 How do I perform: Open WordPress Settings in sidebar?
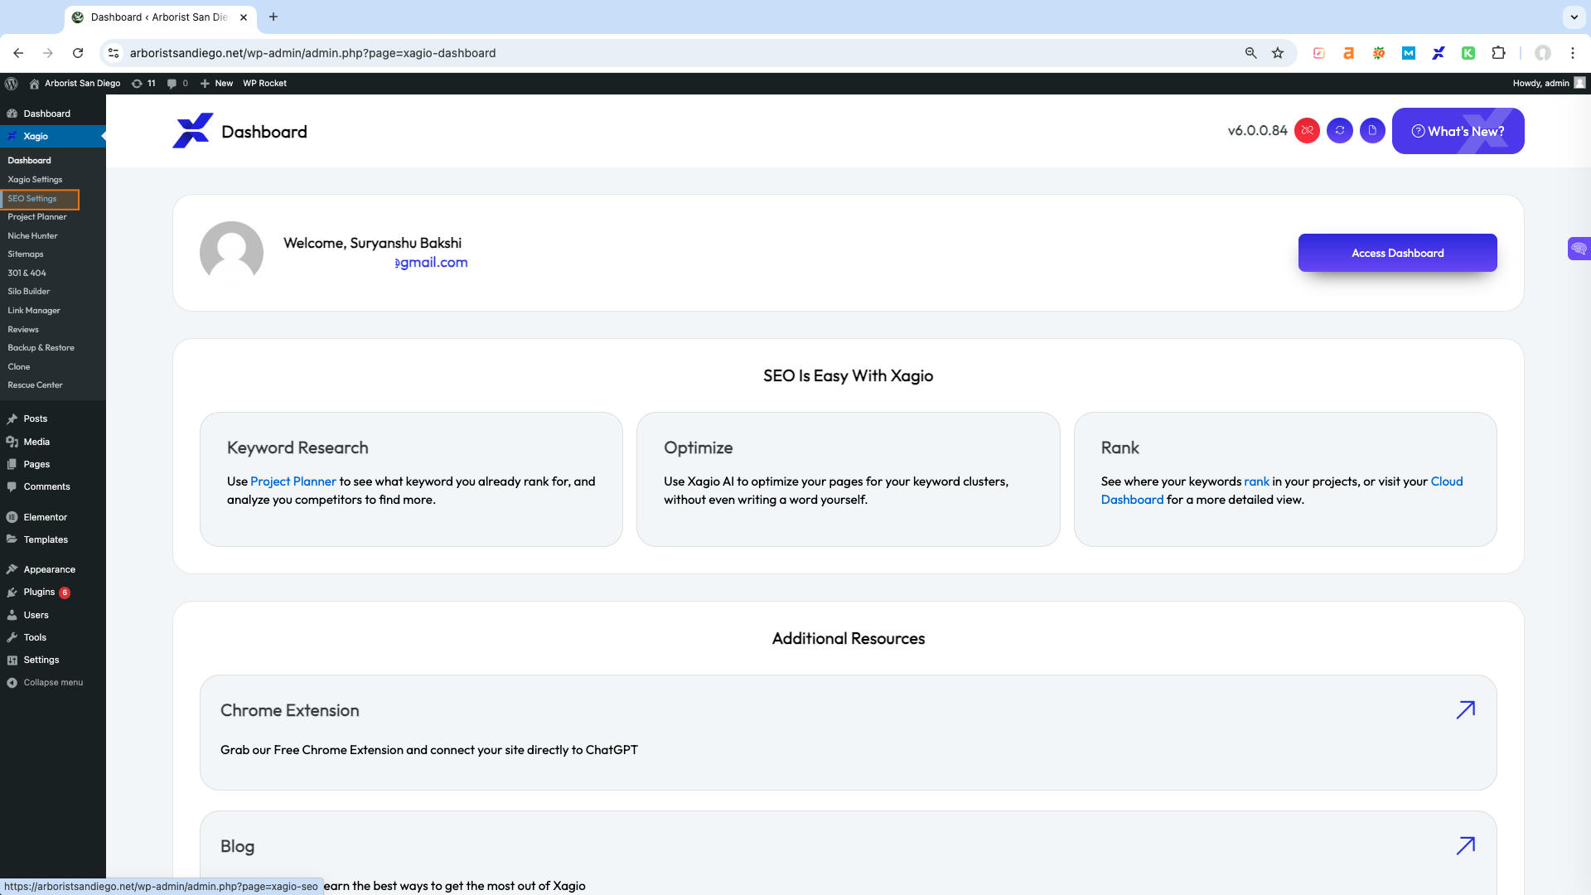click(x=41, y=660)
